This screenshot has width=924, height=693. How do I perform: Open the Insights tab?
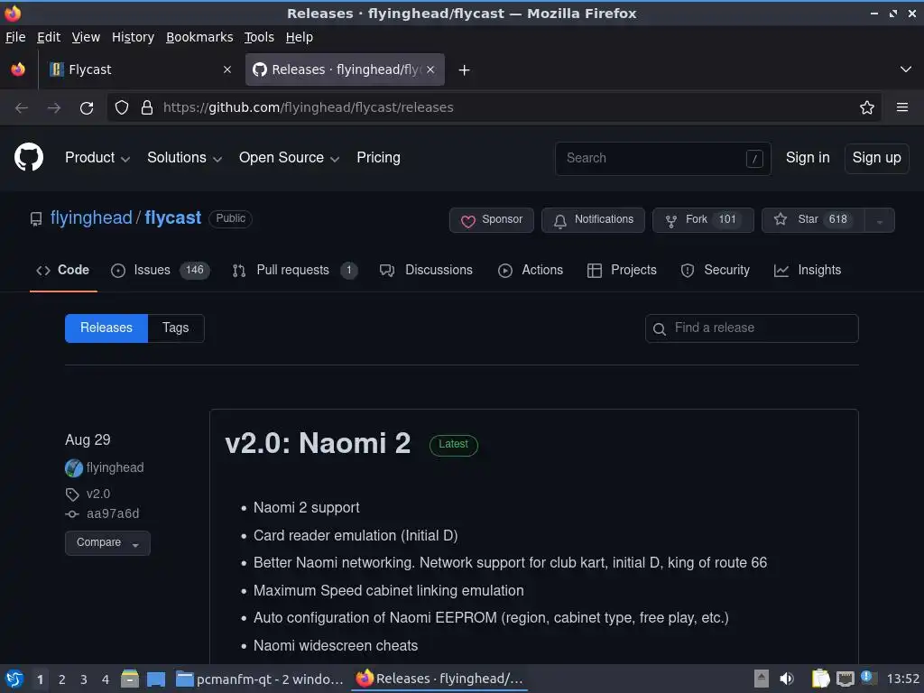(x=808, y=271)
